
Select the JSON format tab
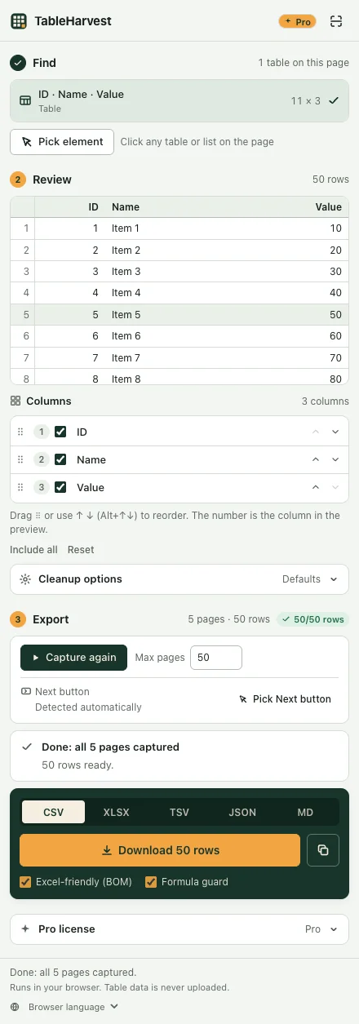coord(242,813)
